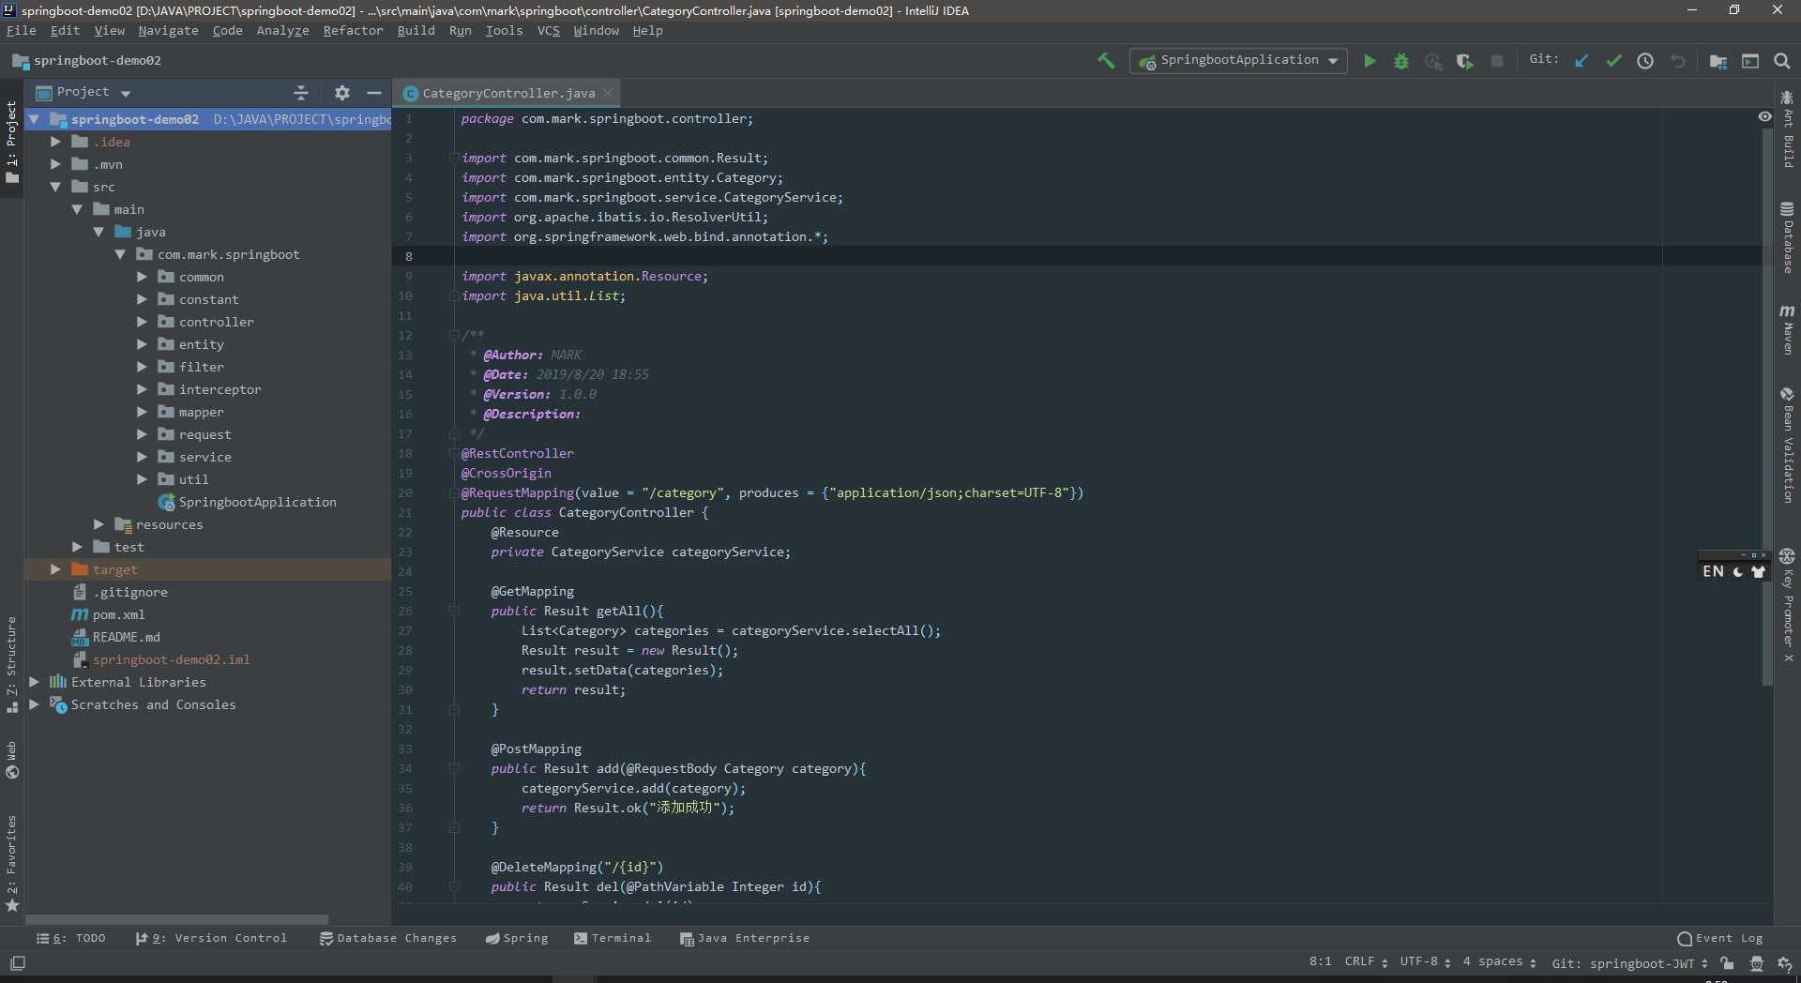The width and height of the screenshot is (1801, 983).
Task: Open UTF-8 encoding selector
Action: pos(1425,962)
